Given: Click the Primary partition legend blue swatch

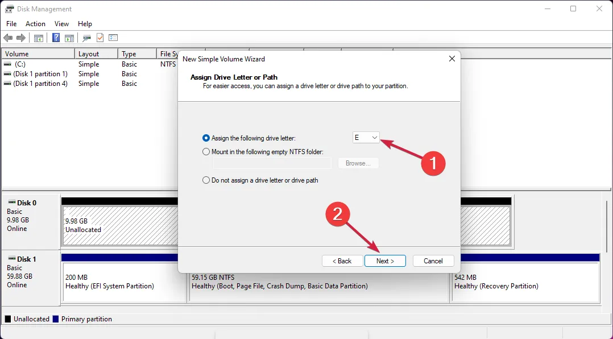Looking at the screenshot, I should [56, 319].
